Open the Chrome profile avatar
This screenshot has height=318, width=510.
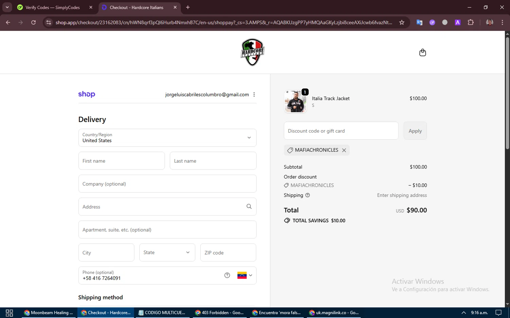[490, 22]
